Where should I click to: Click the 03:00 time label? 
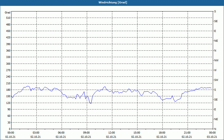[x=37, y=133]
